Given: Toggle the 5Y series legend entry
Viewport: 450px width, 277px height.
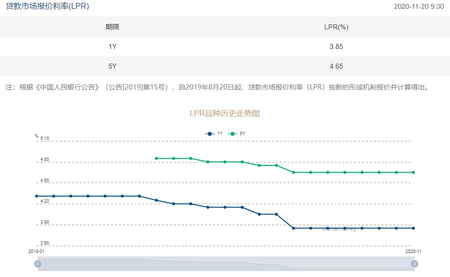Looking at the screenshot, I should (x=236, y=134).
